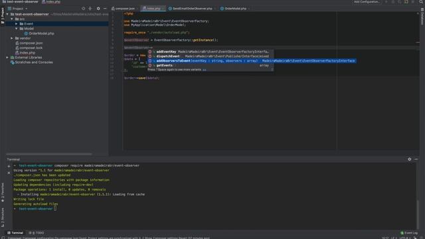Open Terminal panel settings gear

[409, 159]
